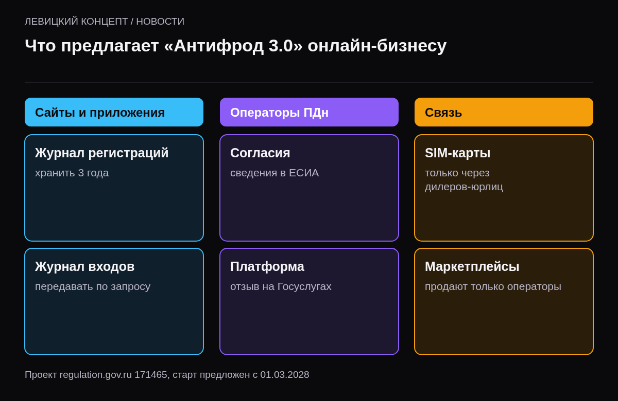
Task: Click the text 'отзыв на Госуслугах'
Action: point(281,286)
